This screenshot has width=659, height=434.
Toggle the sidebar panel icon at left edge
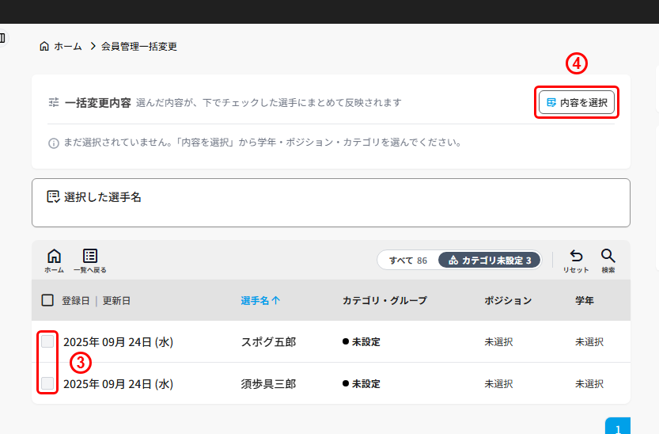[2, 39]
